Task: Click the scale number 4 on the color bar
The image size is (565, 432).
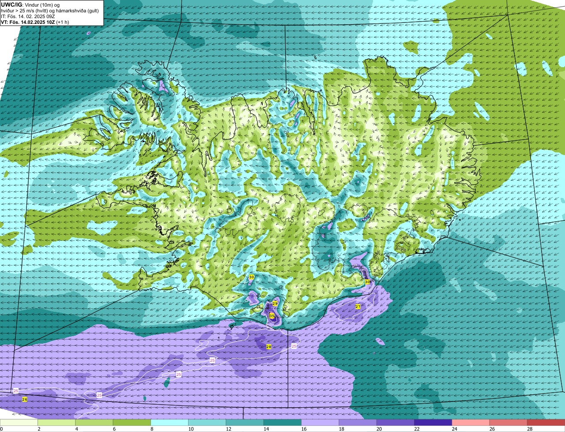Action: coord(76,429)
